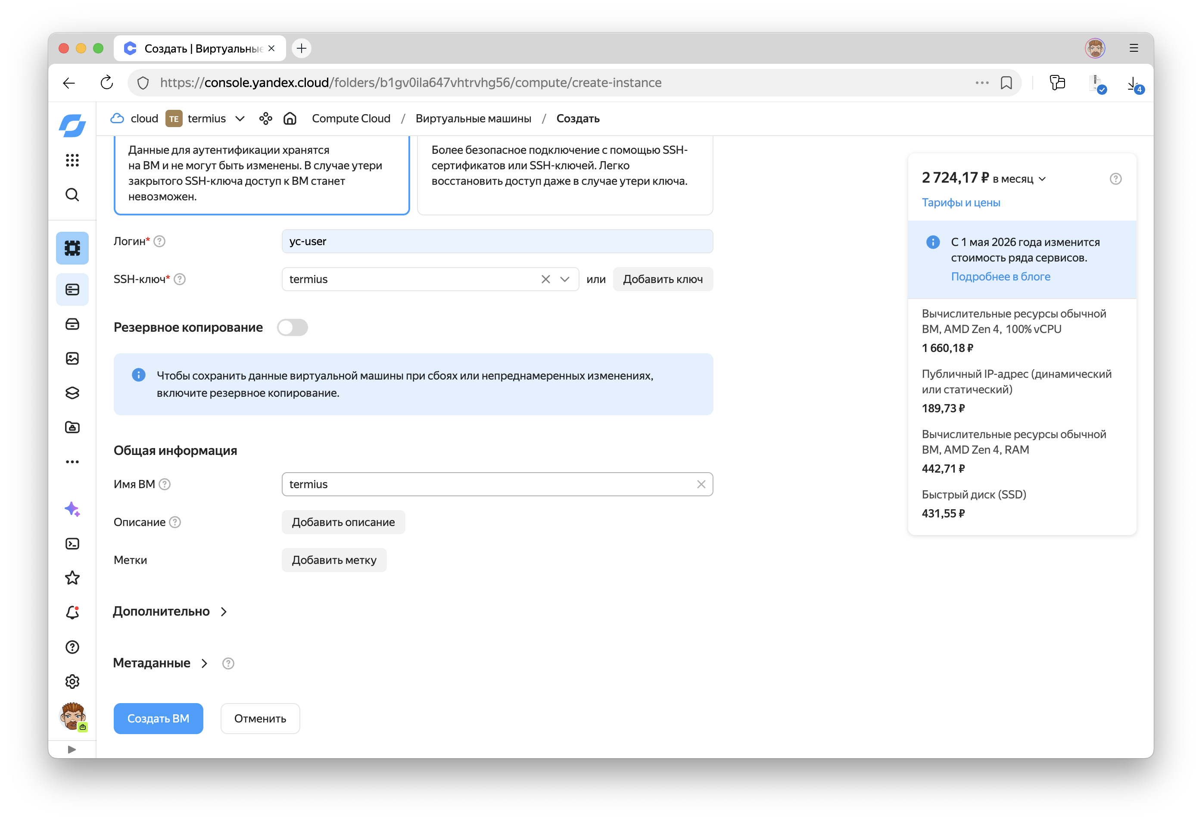1202x822 pixels.
Task: Open the favorites star icon
Action: (72, 578)
